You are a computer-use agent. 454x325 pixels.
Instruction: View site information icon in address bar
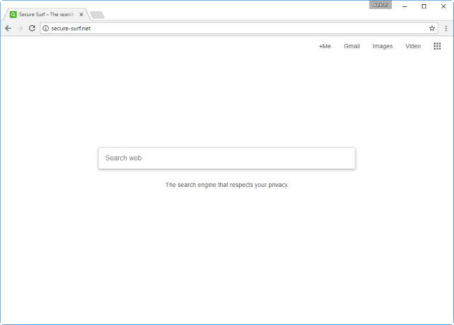(x=45, y=28)
